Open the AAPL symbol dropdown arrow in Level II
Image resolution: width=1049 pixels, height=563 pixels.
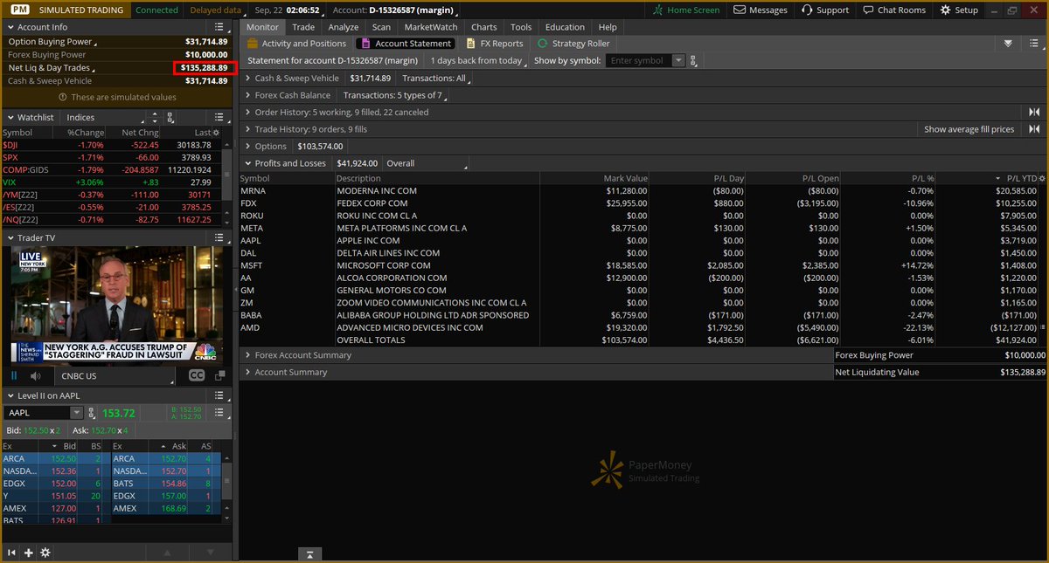click(x=77, y=413)
